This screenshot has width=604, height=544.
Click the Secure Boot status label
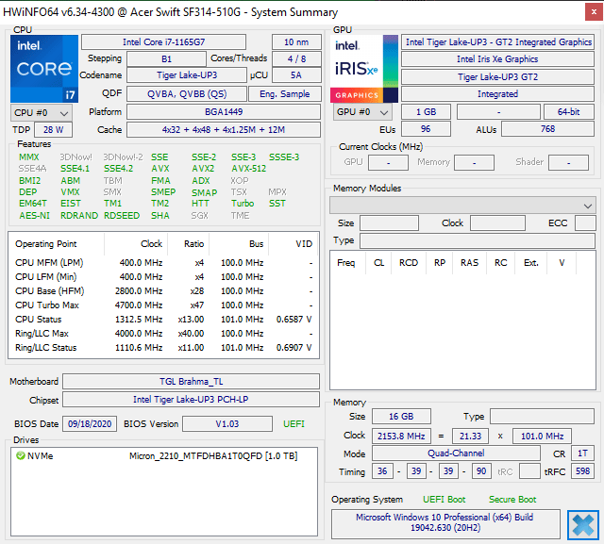[512, 499]
